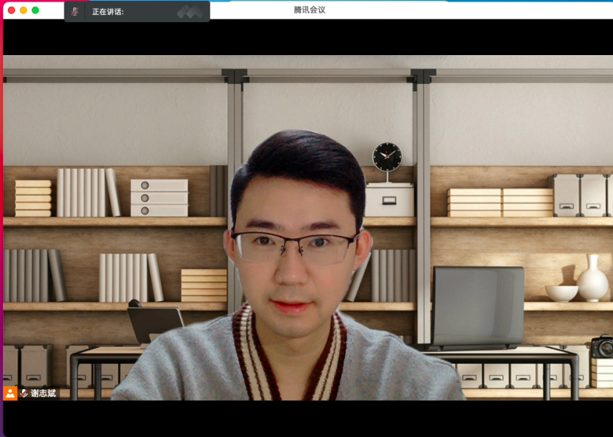The image size is (613, 437).
Task: Click the orange participant avatar icon
Action: [10, 393]
